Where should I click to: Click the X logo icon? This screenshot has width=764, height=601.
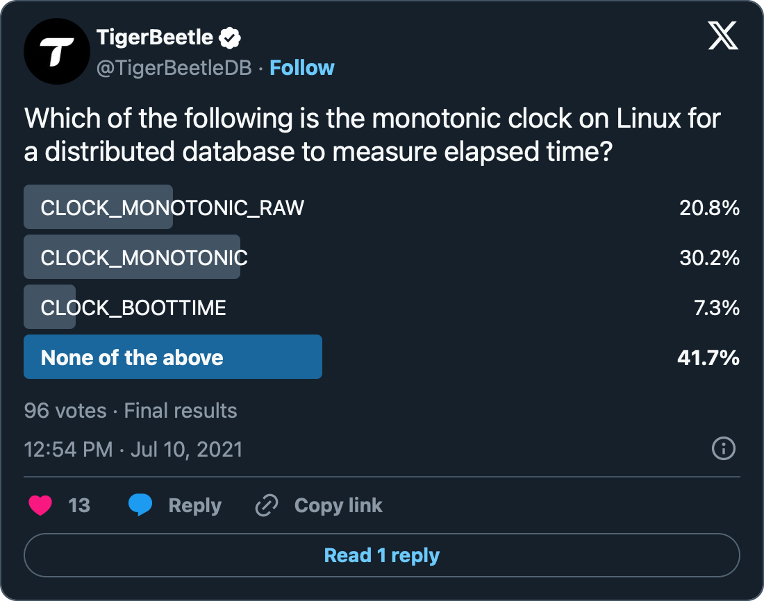coord(723,35)
